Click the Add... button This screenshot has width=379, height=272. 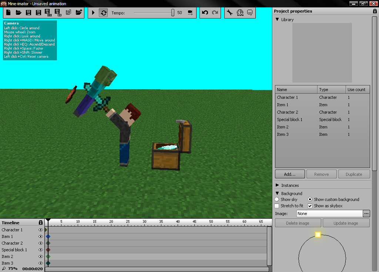click(290, 174)
